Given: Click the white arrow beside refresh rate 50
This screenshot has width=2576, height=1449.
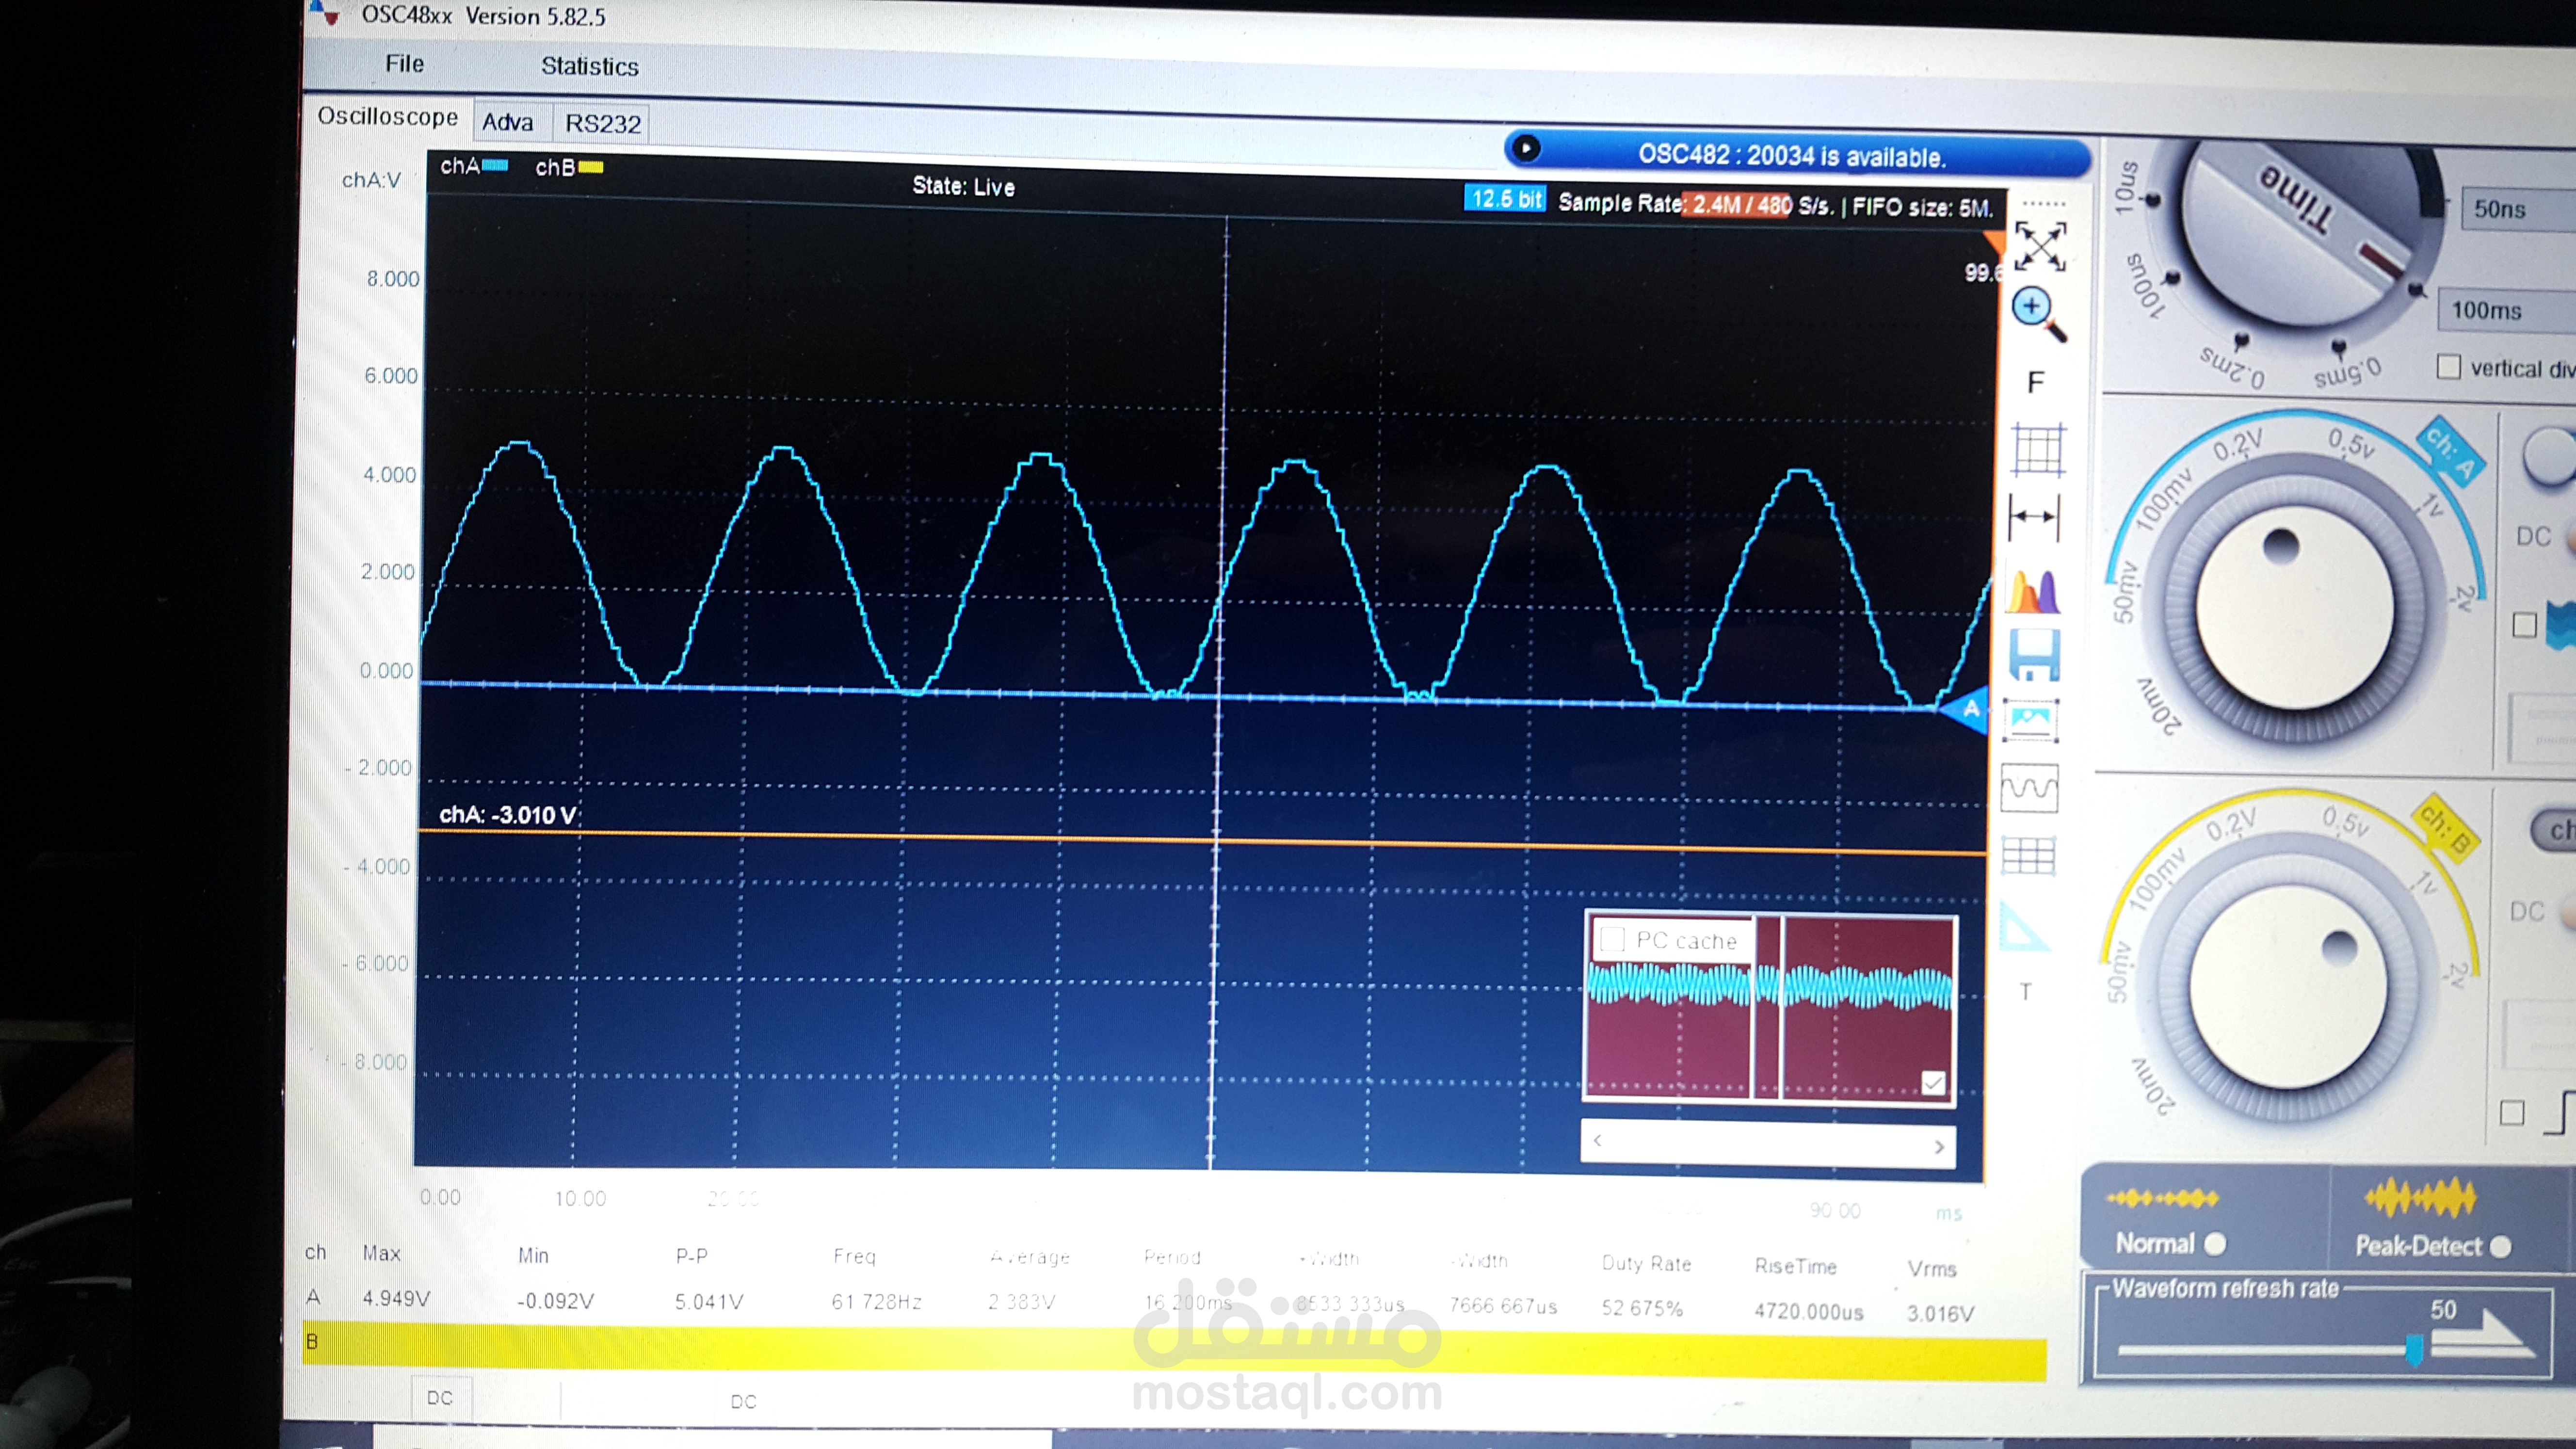Looking at the screenshot, I should coord(2483,1335).
